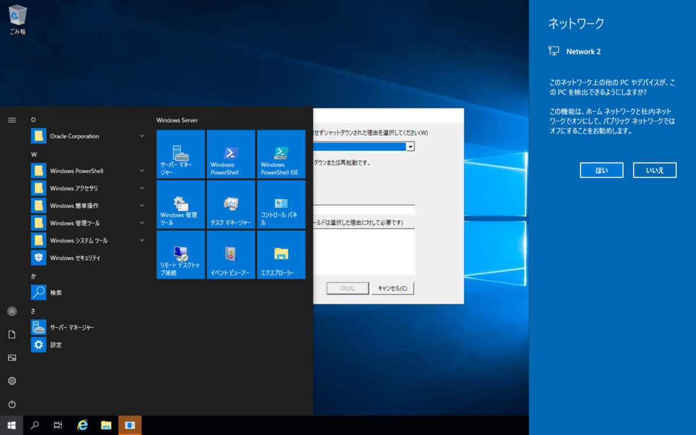The width and height of the screenshot is (696, 435).
Task: Click the Start menu hamburger icon
Action: click(x=12, y=119)
